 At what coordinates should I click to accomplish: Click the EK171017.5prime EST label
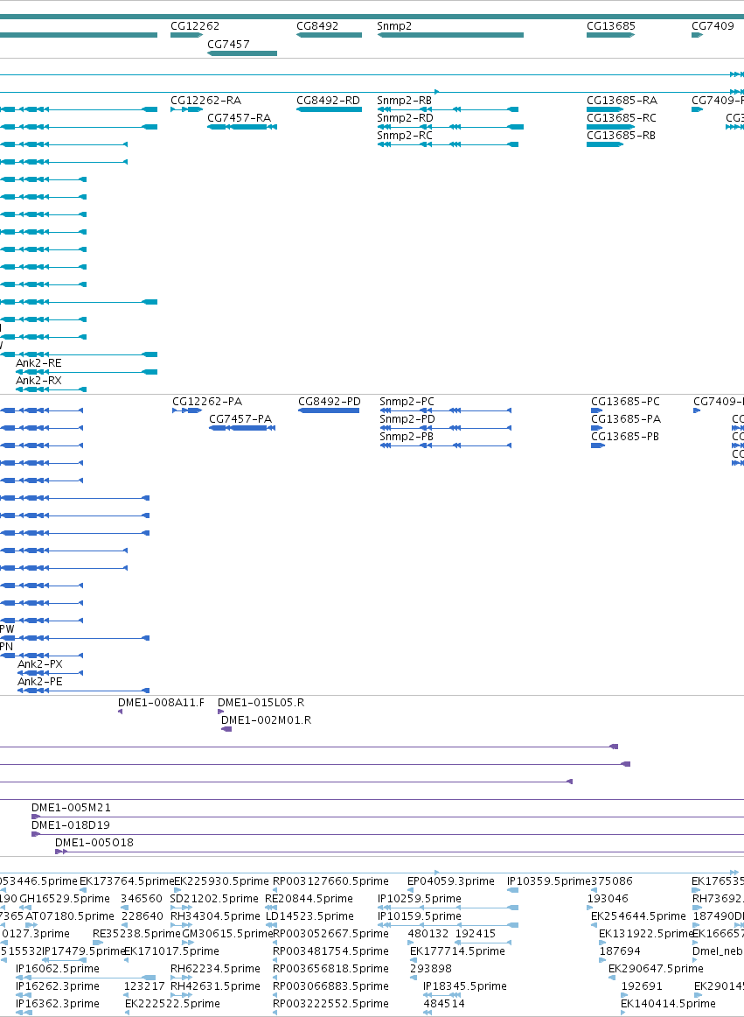[171, 951]
